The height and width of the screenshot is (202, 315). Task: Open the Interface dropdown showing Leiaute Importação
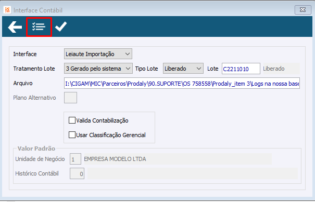click(98, 54)
